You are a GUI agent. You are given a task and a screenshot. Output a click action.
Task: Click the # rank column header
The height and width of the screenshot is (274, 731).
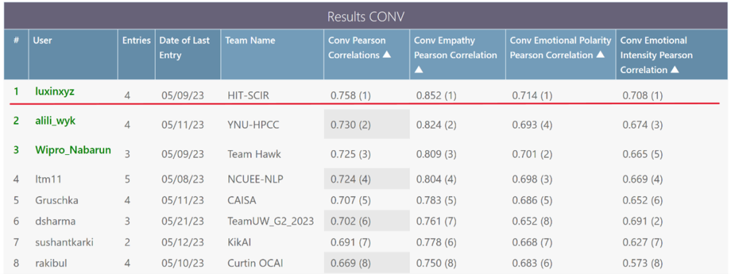[x=16, y=41]
